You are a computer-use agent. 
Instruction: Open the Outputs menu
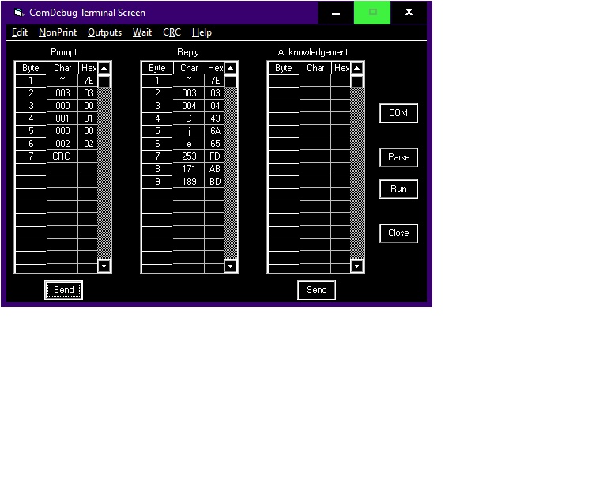(x=104, y=32)
